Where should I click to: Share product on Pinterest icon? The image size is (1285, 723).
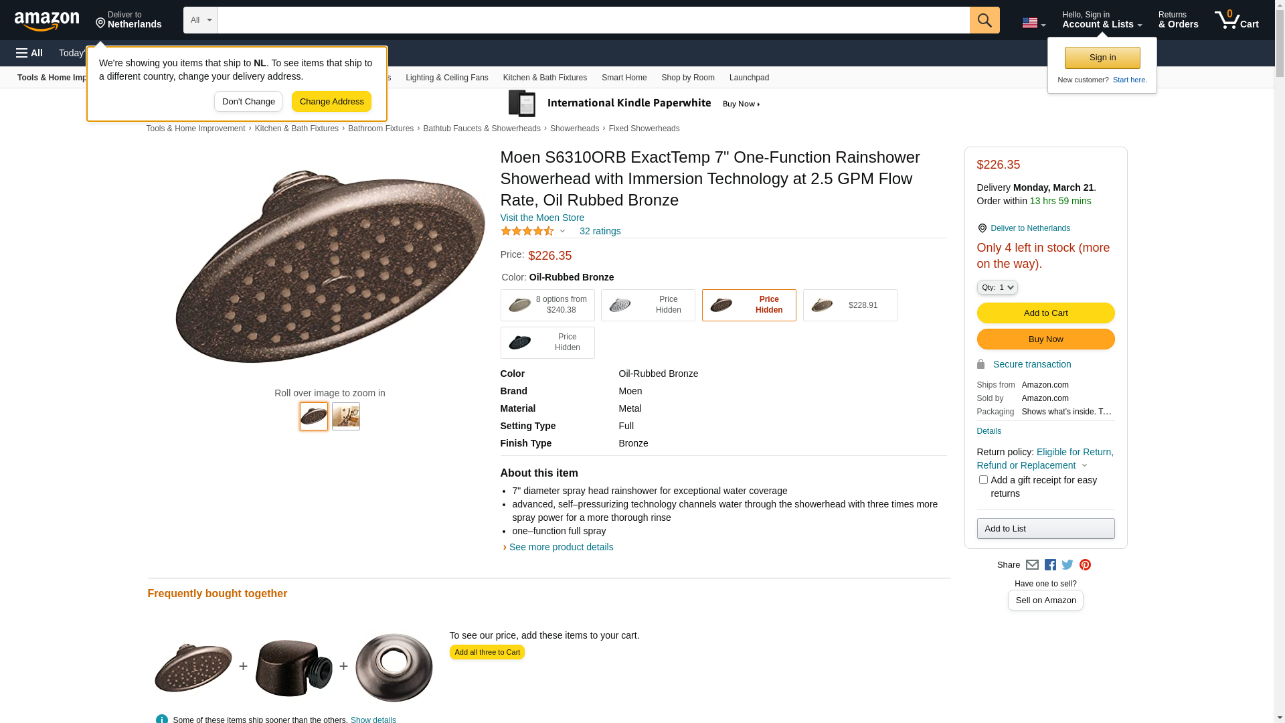pos(1085,565)
